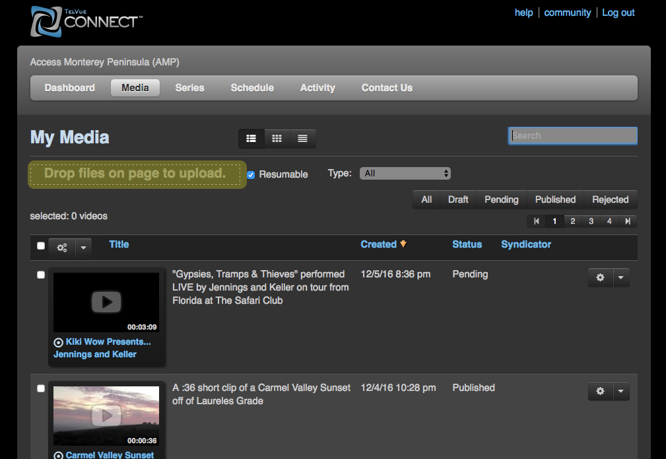The width and height of the screenshot is (666, 459).
Task: Filter media by Pending status
Action: coord(502,199)
